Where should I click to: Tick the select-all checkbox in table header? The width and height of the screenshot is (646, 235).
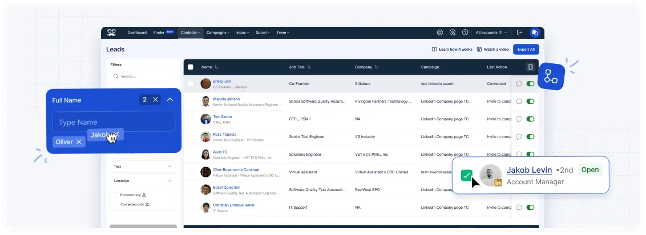[x=191, y=67]
